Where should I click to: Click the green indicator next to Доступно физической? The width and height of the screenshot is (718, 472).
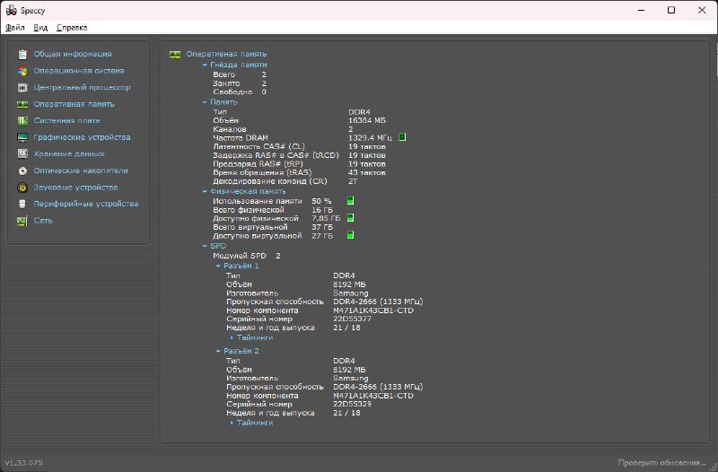tap(350, 218)
